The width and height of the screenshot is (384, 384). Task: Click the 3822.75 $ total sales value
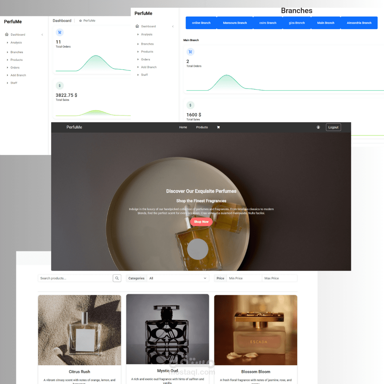tap(66, 95)
